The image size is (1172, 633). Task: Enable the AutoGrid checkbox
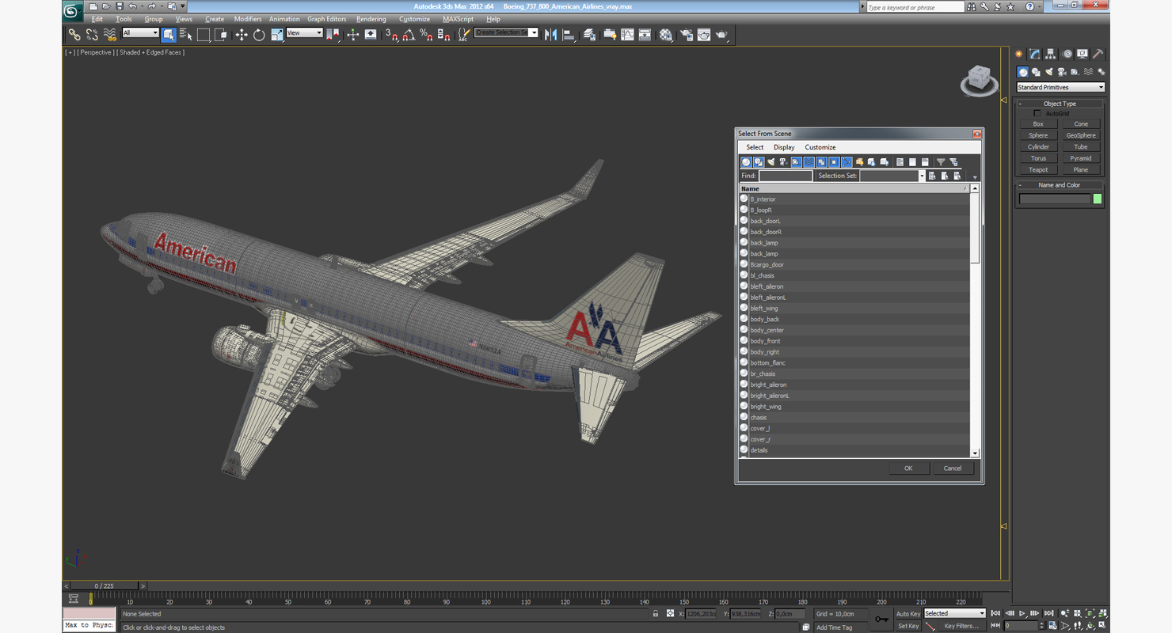(x=1037, y=113)
